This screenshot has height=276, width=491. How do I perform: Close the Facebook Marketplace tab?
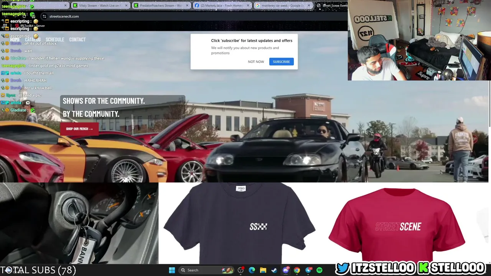[248, 5]
